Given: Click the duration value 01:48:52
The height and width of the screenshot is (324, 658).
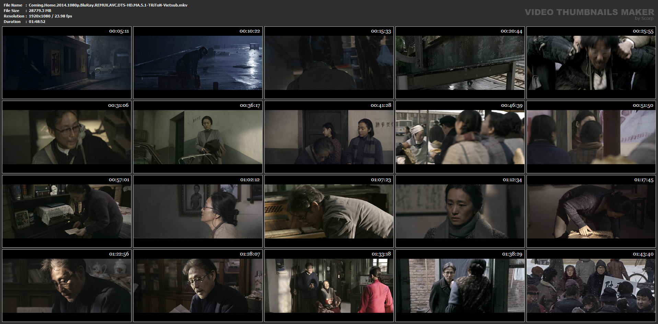Looking at the screenshot, I should click(x=37, y=22).
